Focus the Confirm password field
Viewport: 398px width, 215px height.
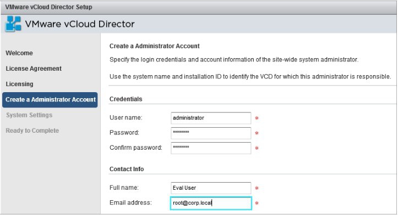211,148
